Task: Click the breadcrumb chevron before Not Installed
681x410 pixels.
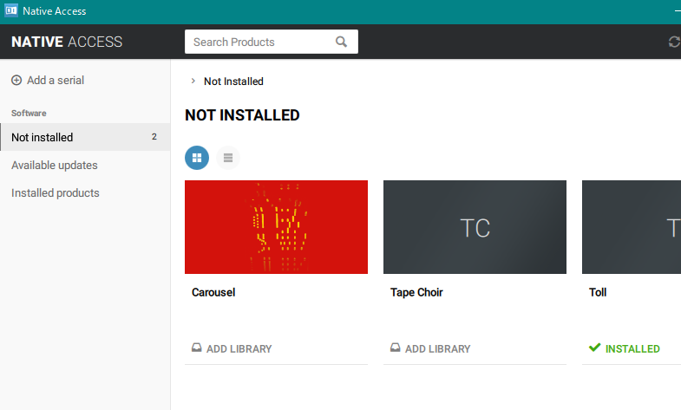Action: point(193,81)
